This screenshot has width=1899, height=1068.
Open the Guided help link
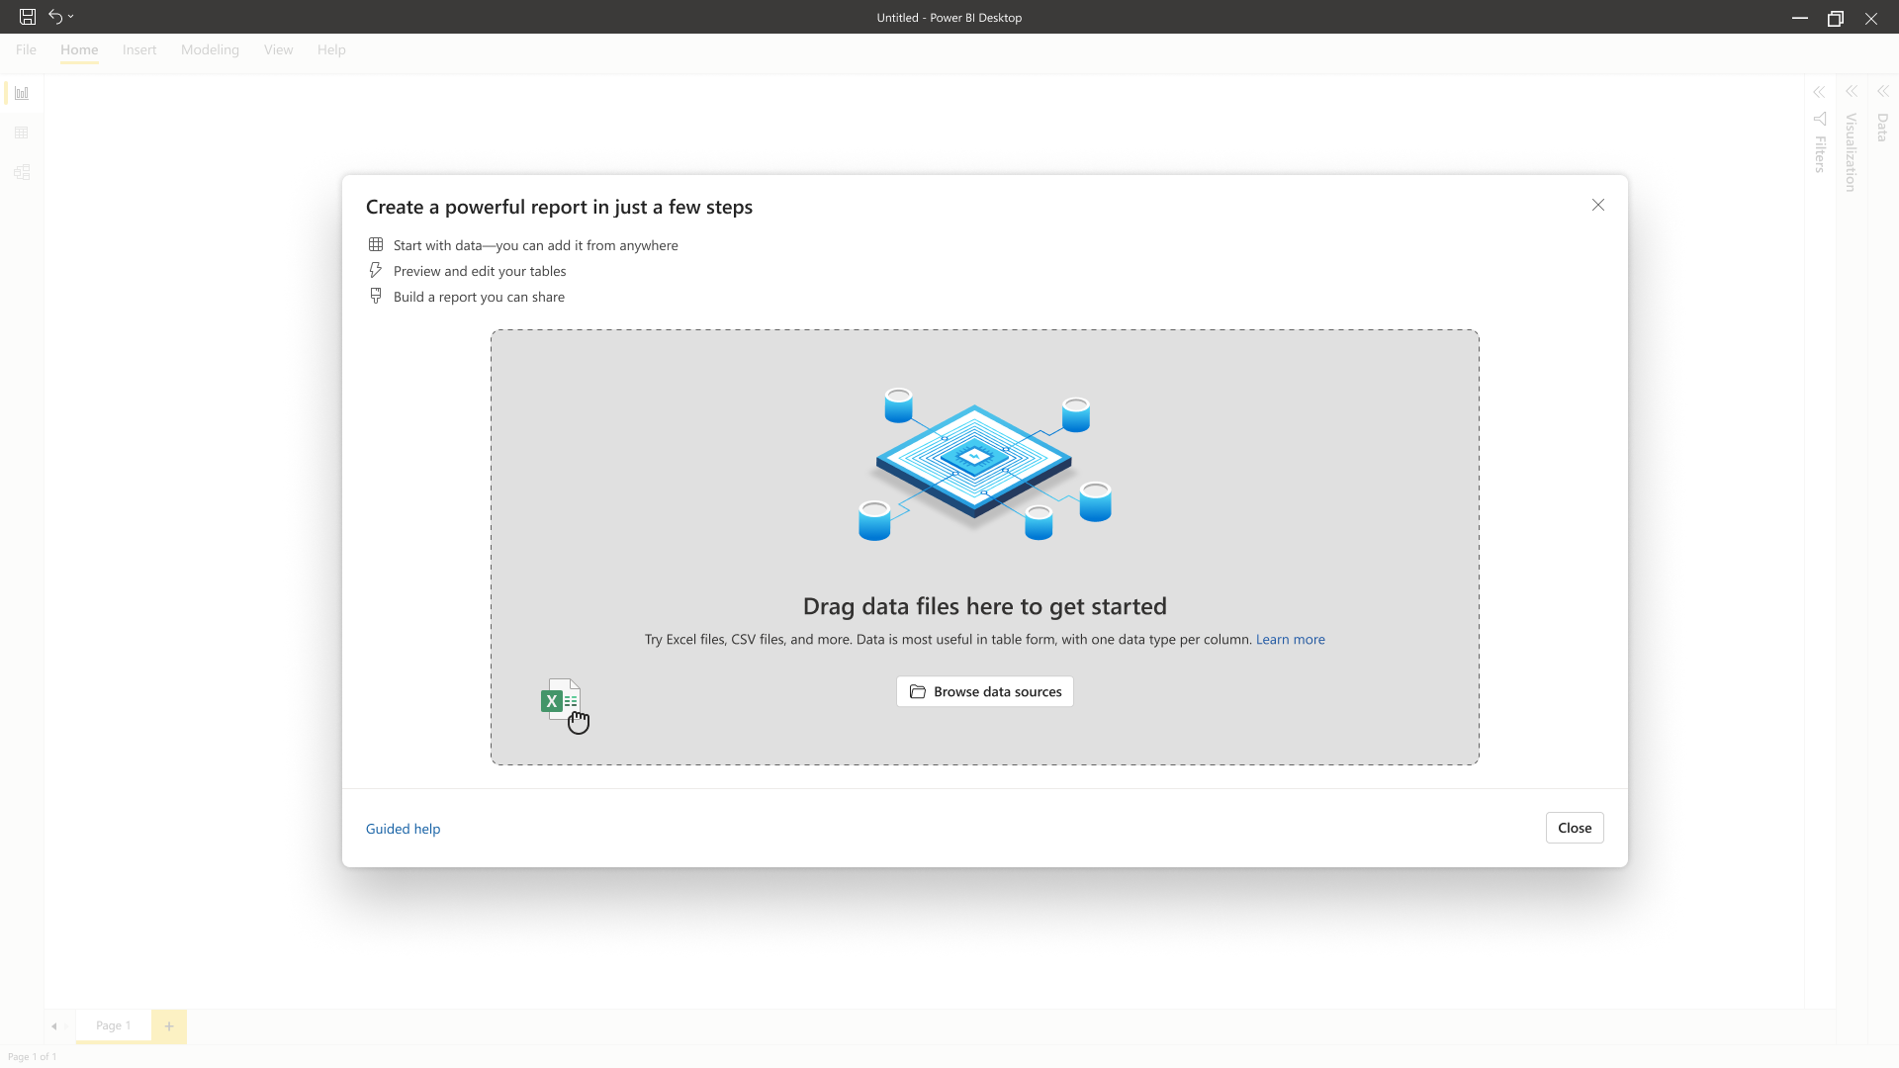click(403, 829)
